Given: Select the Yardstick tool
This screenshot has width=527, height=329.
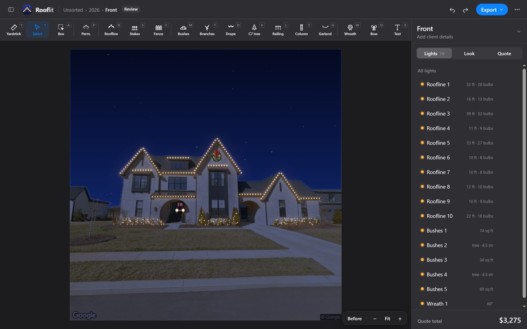Looking at the screenshot, I should coord(14,29).
